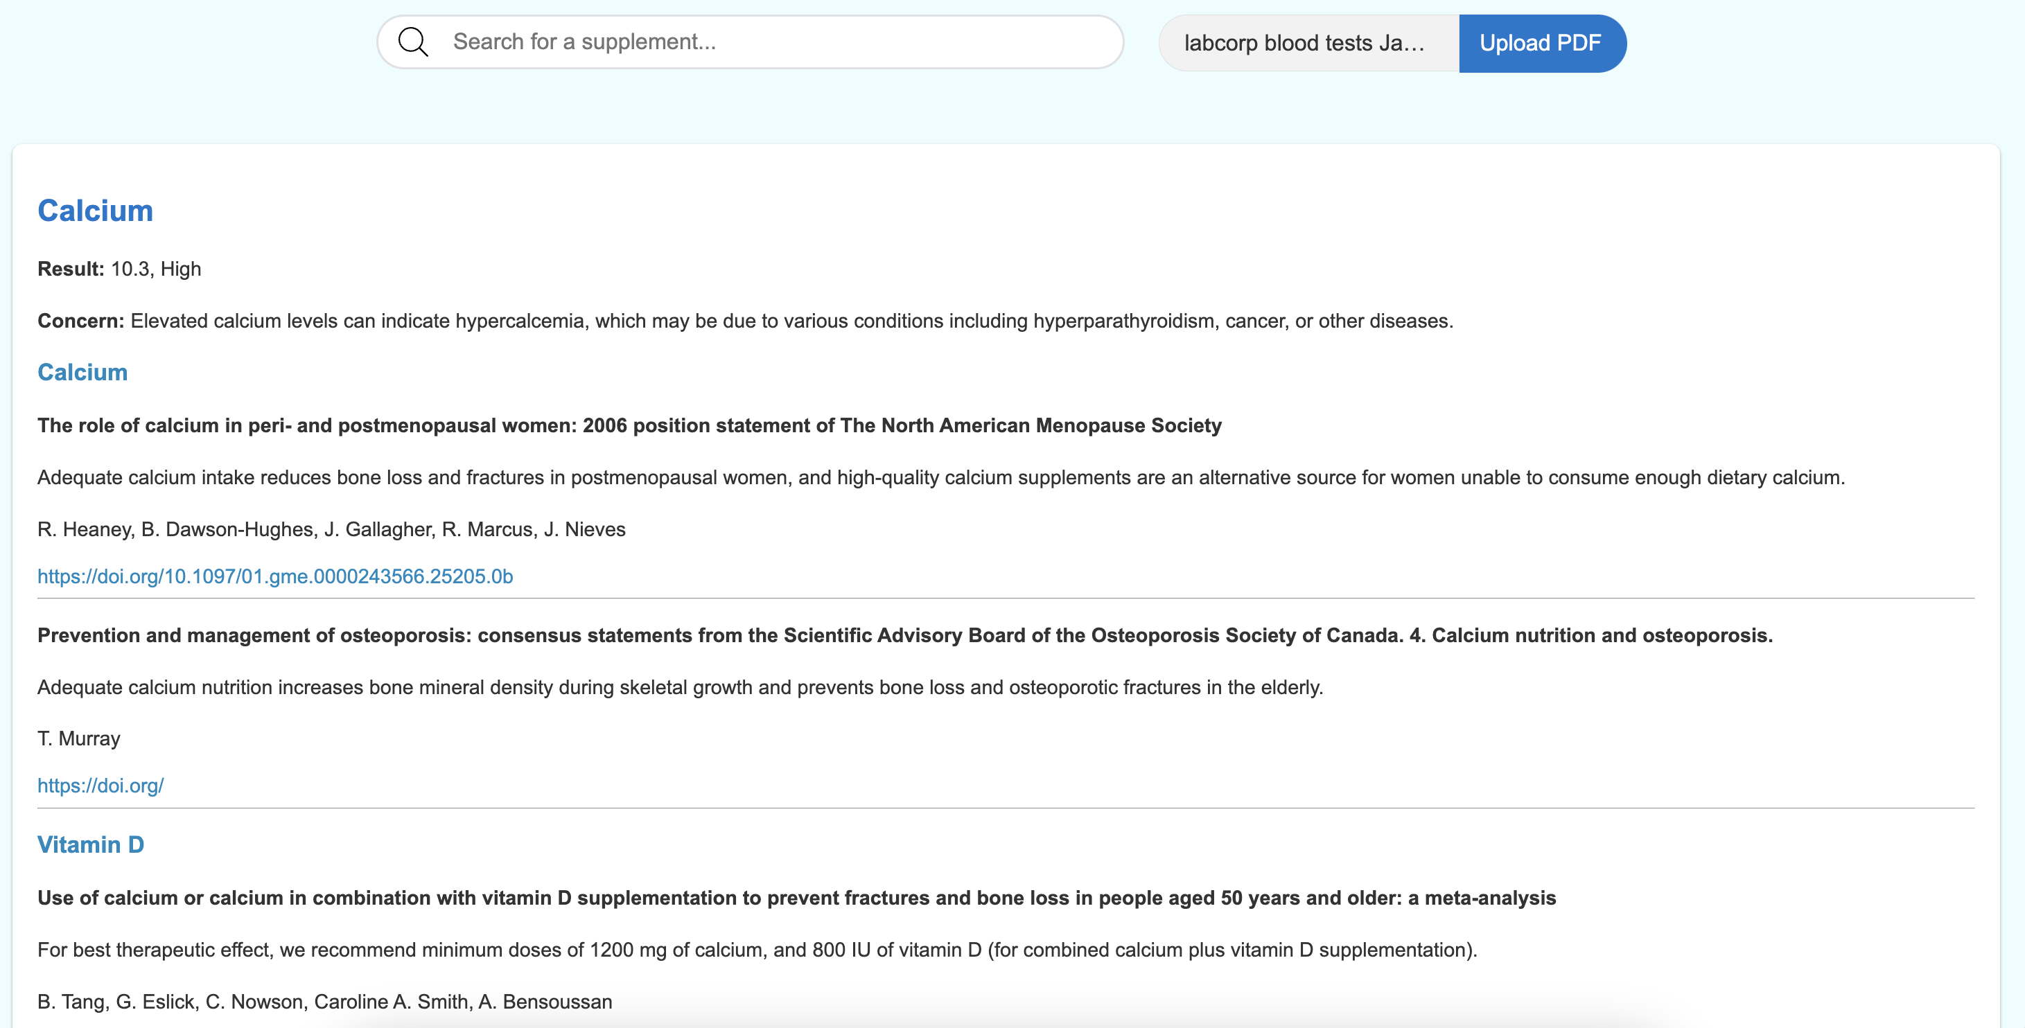This screenshot has height=1028, width=2025.
Task: Click the author name T. Murray
Action: point(78,738)
